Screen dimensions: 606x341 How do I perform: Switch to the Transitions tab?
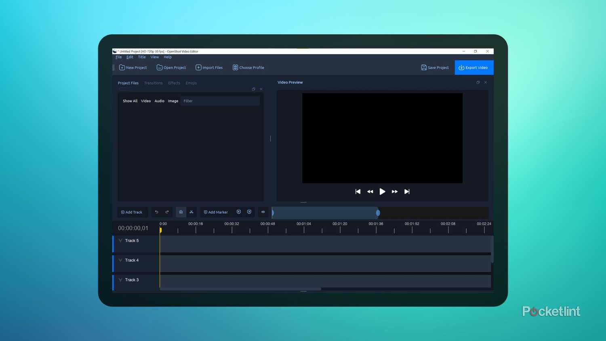153,83
